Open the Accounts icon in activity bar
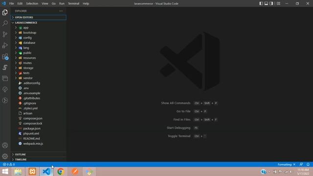This screenshot has height=176, width=313. coord(5,145)
